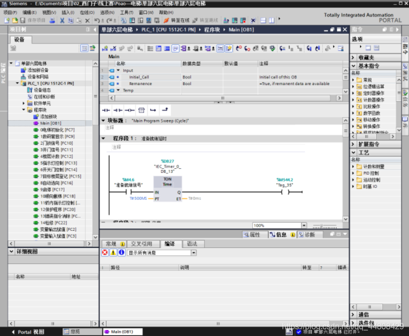Click the delete network icon in editor toolbar
The width and height of the screenshot is (409, 336).
113,49
